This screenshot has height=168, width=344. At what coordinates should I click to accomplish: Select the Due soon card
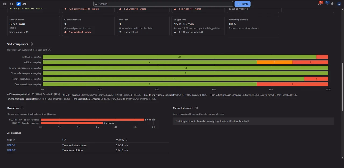pyautogui.click(x=143, y=26)
